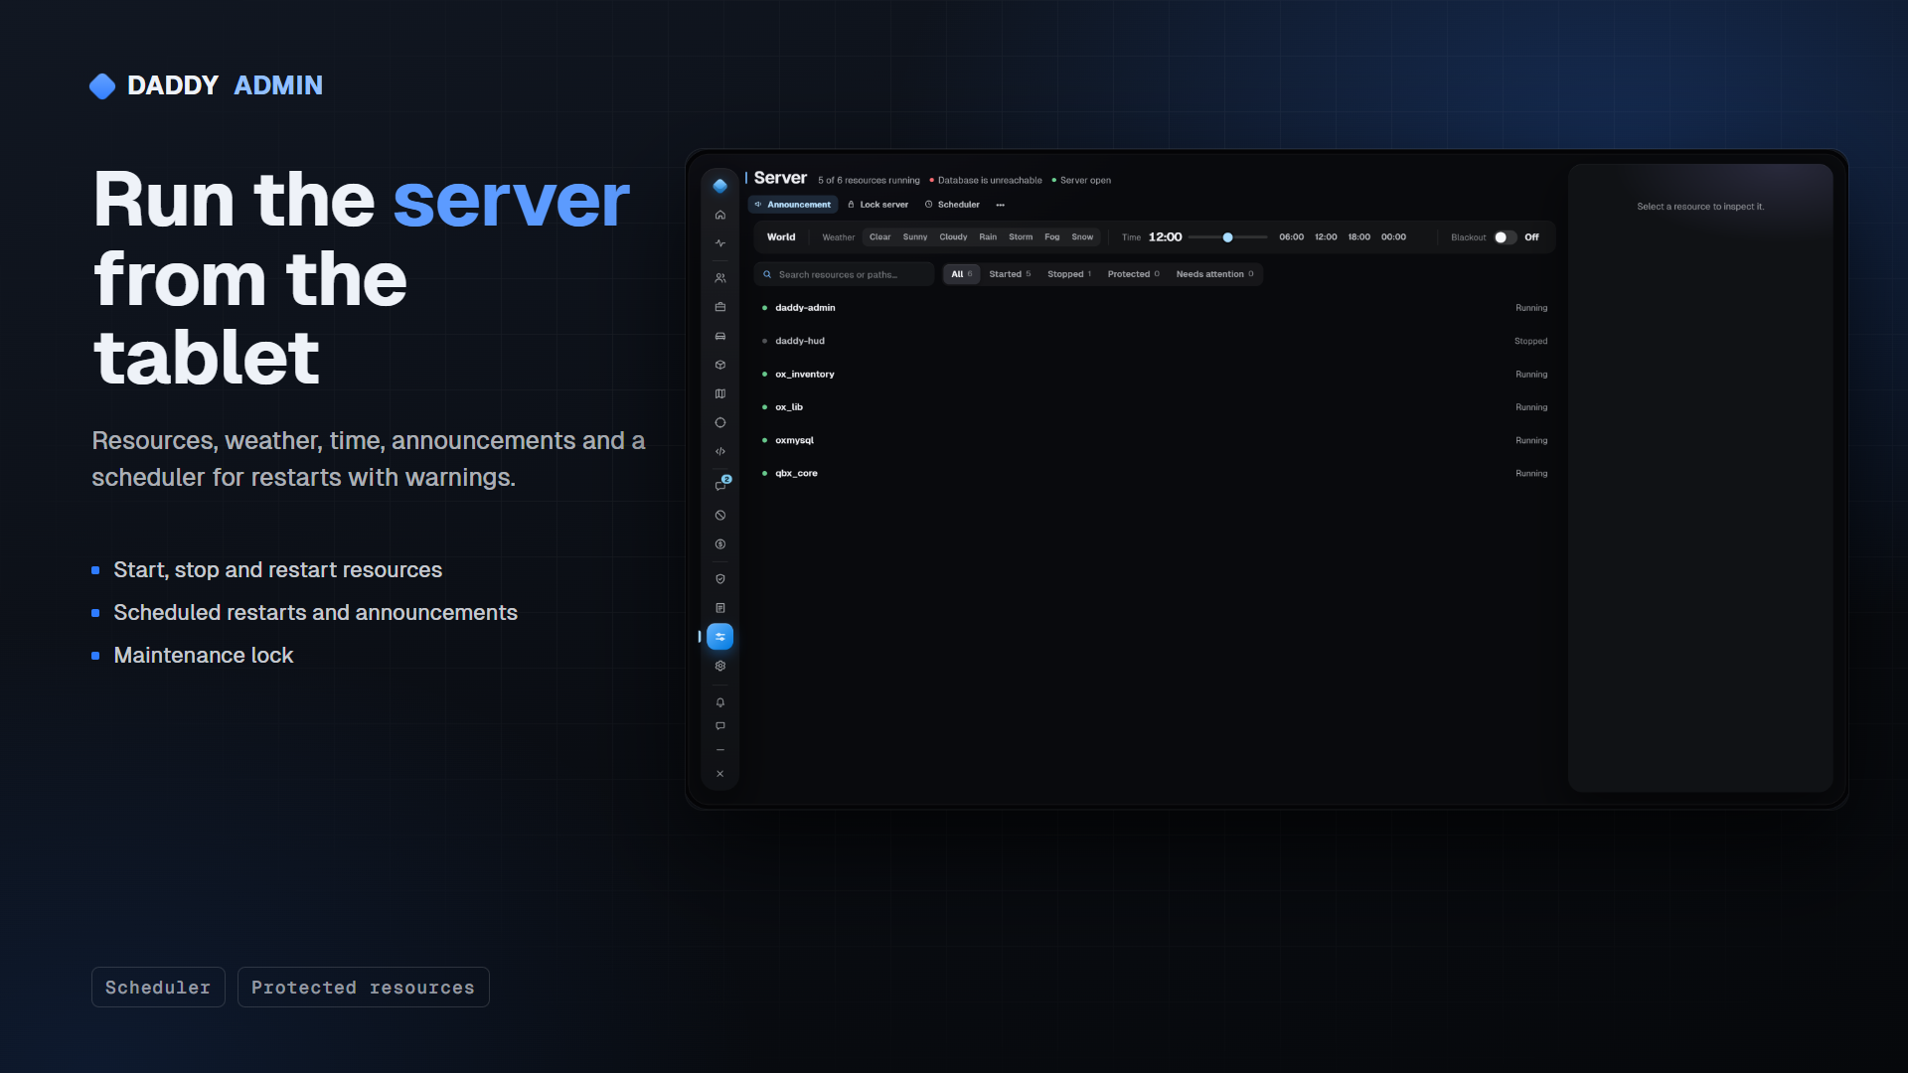Open the briefcase jobs icon in sidebar
The image size is (1908, 1073).
(720, 307)
